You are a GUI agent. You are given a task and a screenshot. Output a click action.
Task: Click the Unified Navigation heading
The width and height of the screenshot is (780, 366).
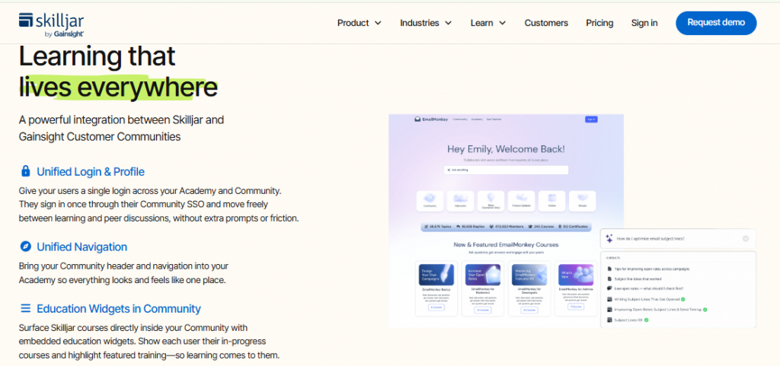pos(82,247)
